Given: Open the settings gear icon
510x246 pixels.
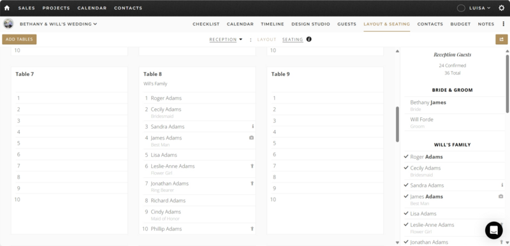Looking at the screenshot, I should pos(501,8).
